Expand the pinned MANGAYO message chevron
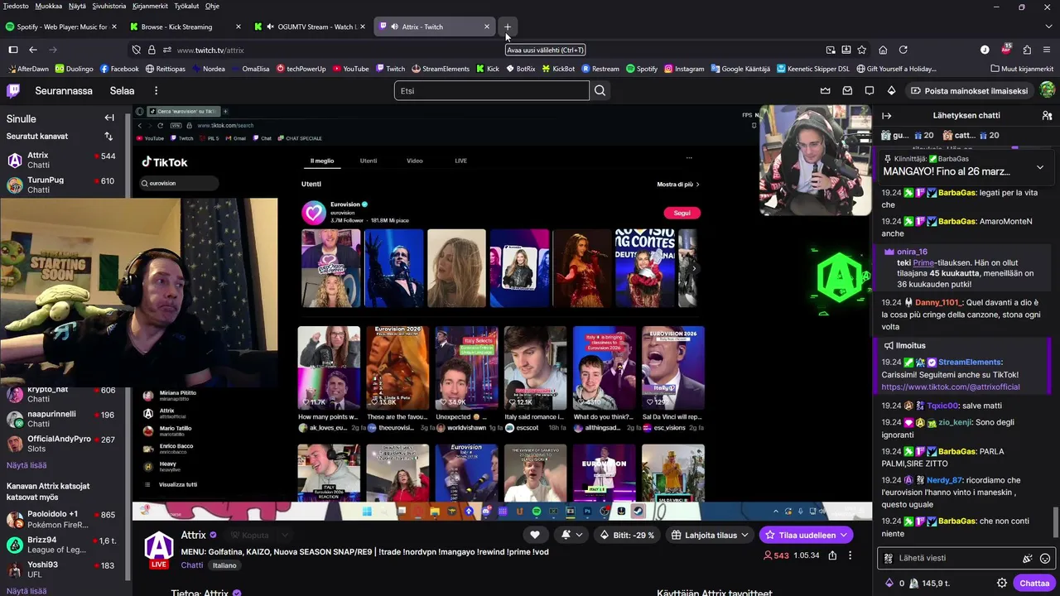The image size is (1060, 596). tap(1040, 167)
